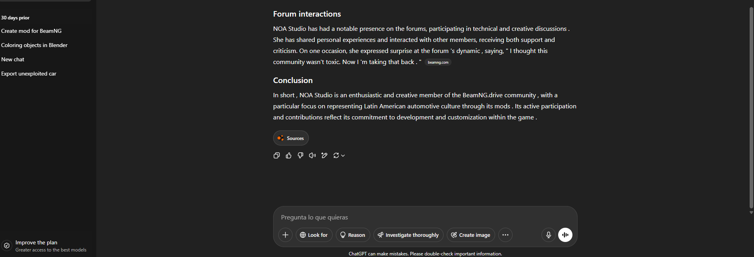Screen dimensions: 754x257
Task: Open the Sources list button
Action: click(x=291, y=138)
